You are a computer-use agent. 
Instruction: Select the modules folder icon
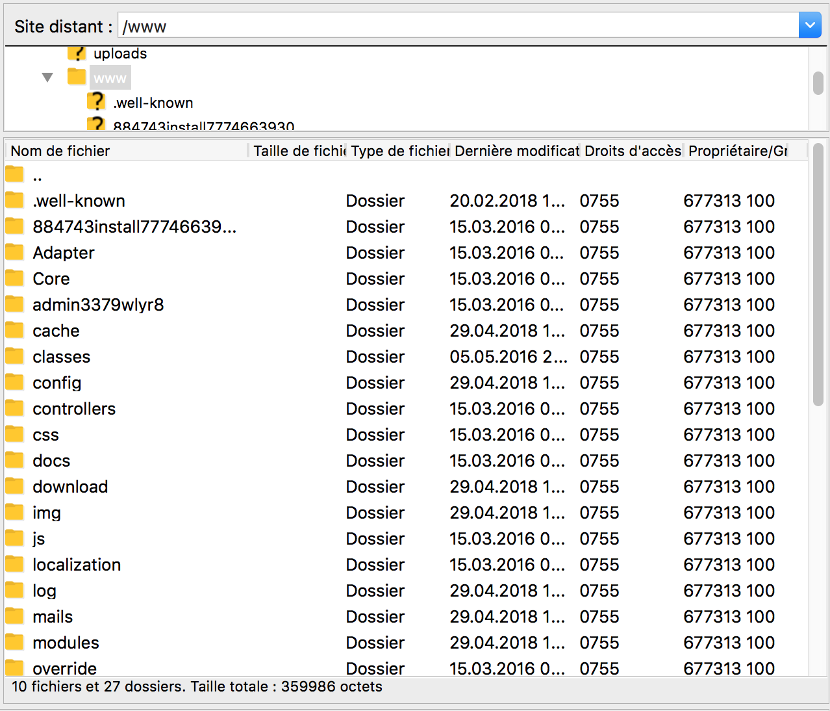(x=14, y=642)
